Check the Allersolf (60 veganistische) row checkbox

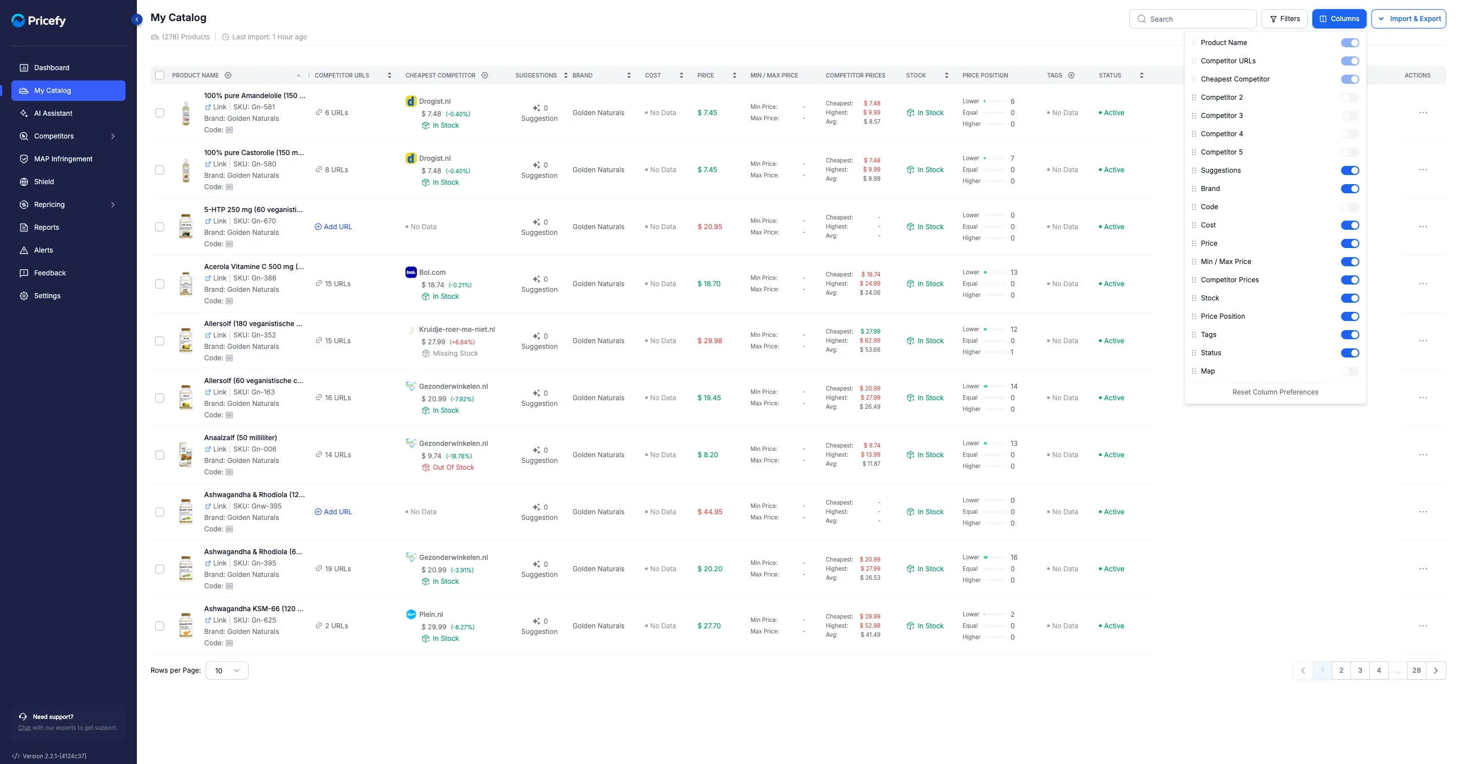tap(160, 398)
